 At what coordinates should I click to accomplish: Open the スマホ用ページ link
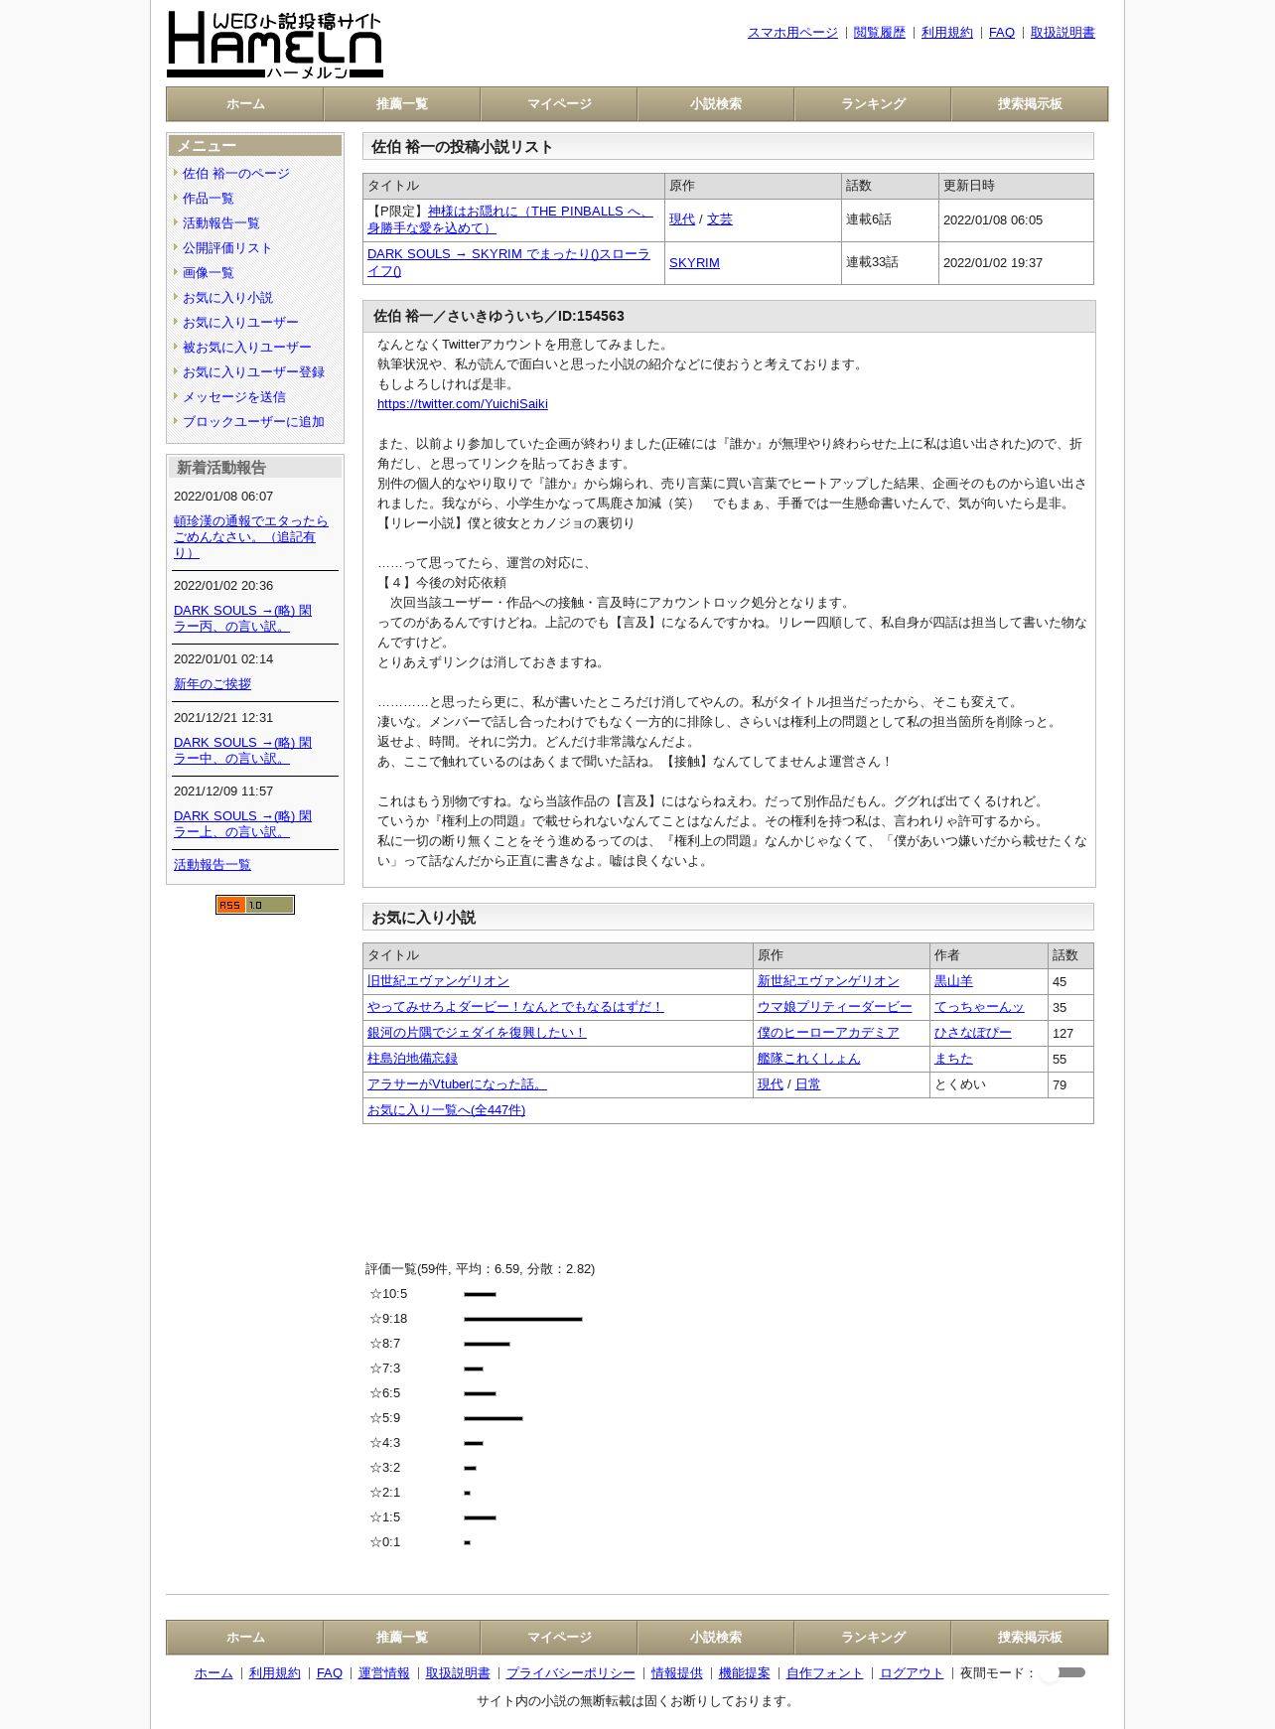click(x=792, y=33)
